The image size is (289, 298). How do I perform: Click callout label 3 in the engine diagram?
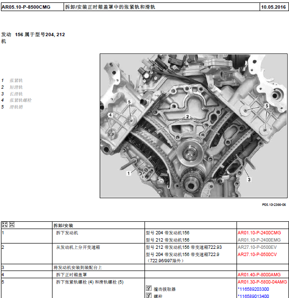coord(249,179)
